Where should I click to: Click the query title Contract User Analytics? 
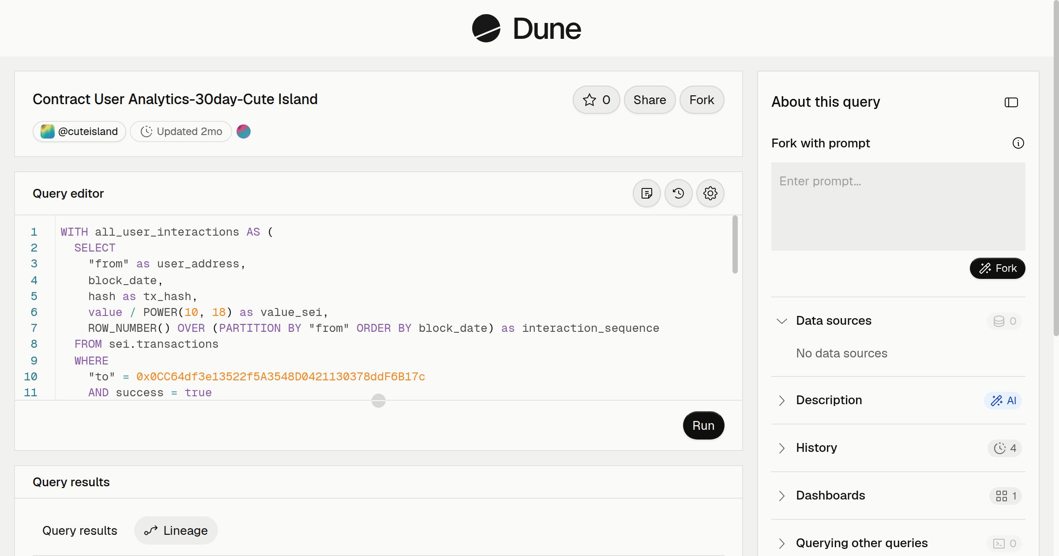pos(175,99)
